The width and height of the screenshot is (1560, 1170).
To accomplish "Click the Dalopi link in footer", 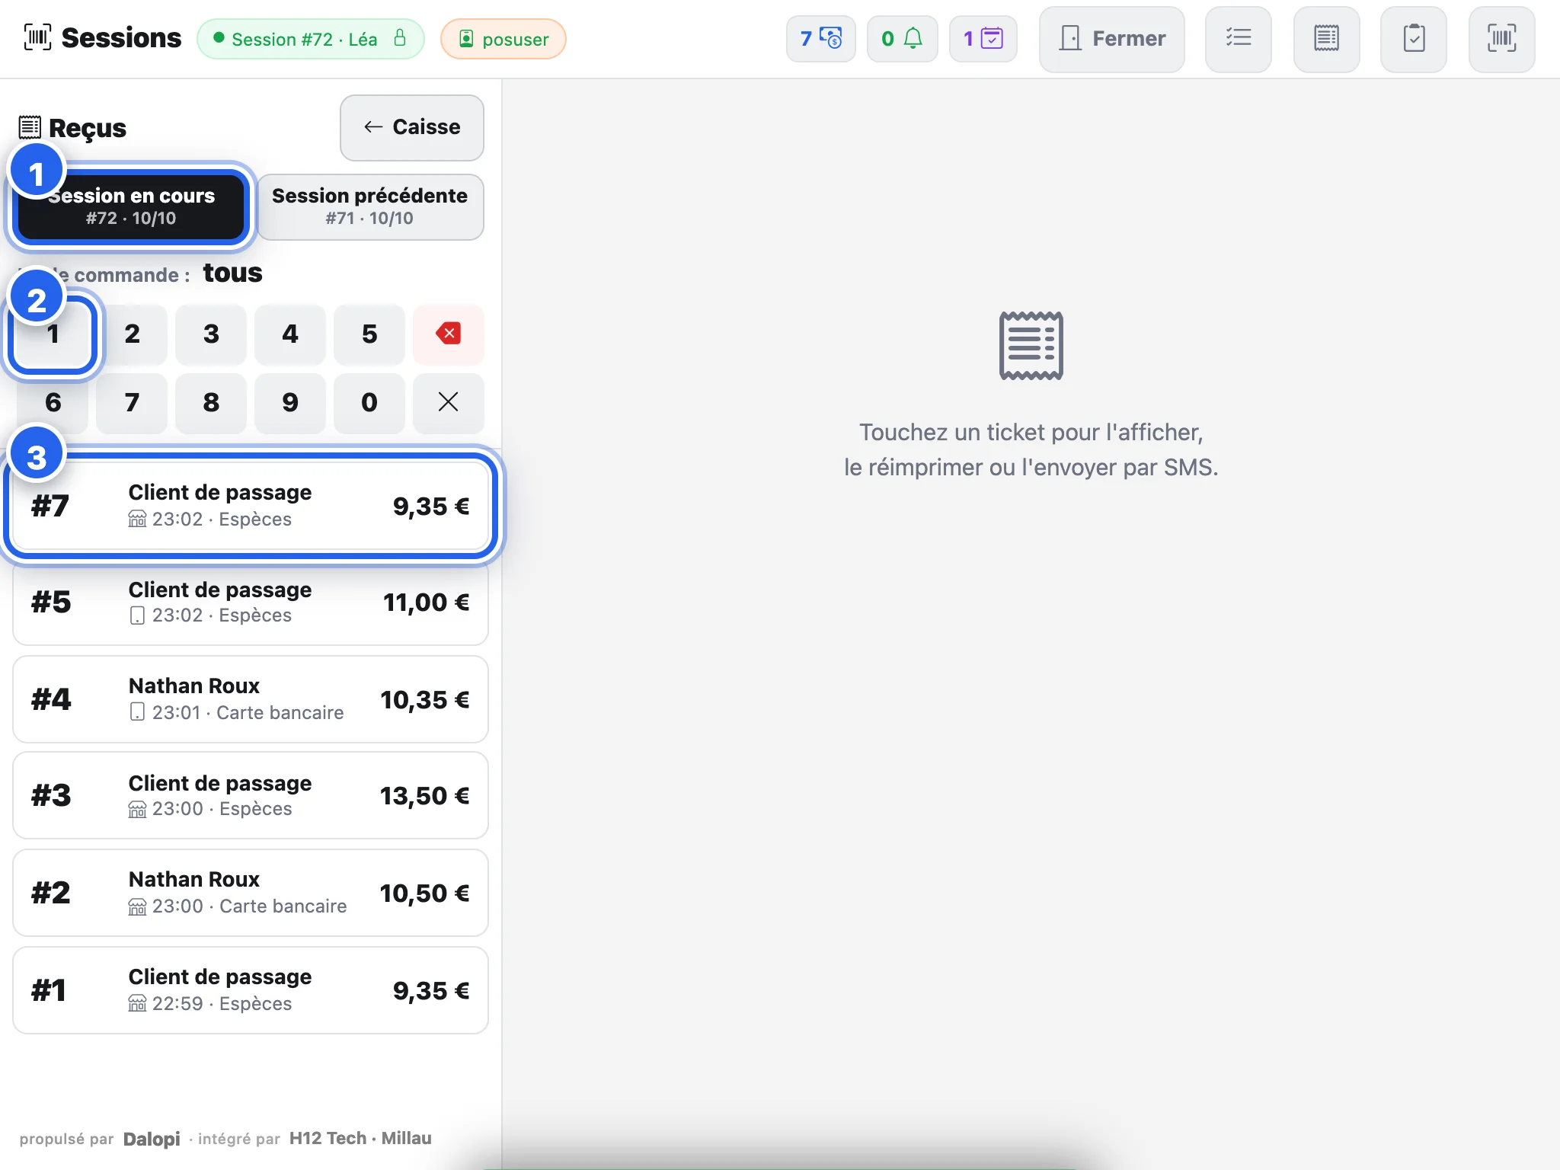I will 152,1139.
